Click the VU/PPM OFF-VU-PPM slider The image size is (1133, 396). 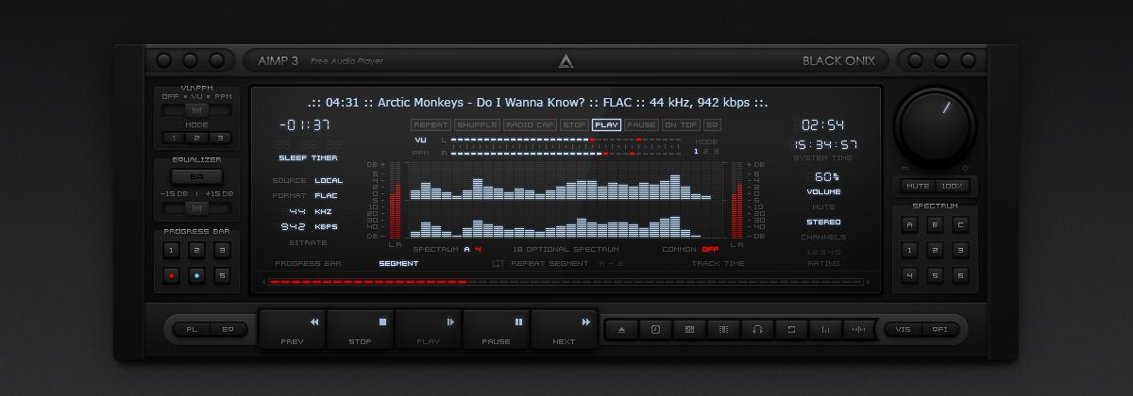pos(196,110)
